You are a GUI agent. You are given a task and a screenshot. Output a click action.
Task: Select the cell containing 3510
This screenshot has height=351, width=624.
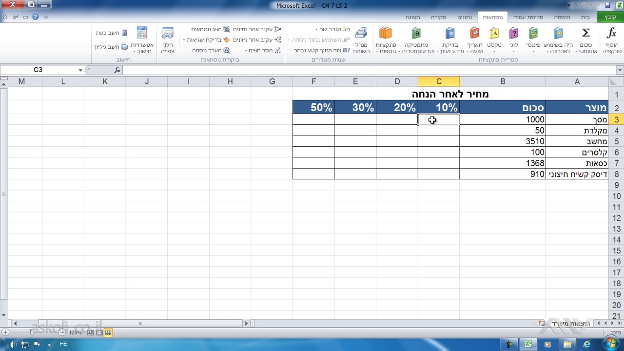click(503, 141)
